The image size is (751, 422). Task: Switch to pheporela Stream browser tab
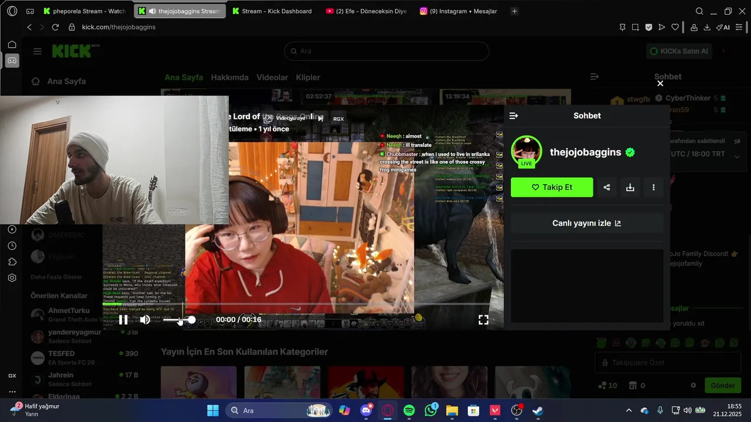click(84, 11)
